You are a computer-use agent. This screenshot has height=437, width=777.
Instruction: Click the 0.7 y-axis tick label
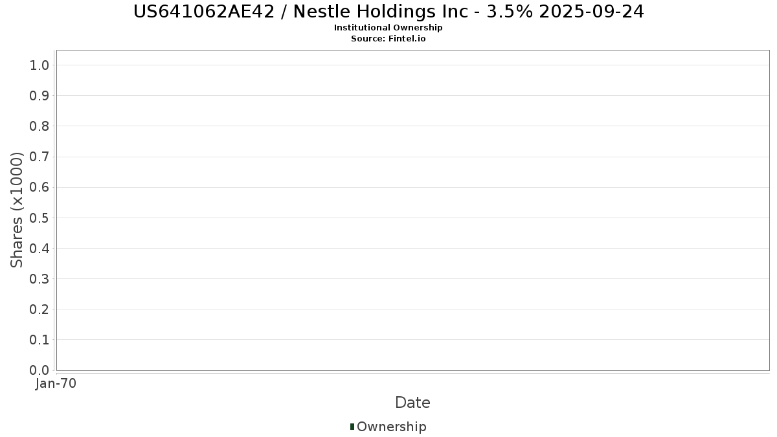tap(39, 157)
